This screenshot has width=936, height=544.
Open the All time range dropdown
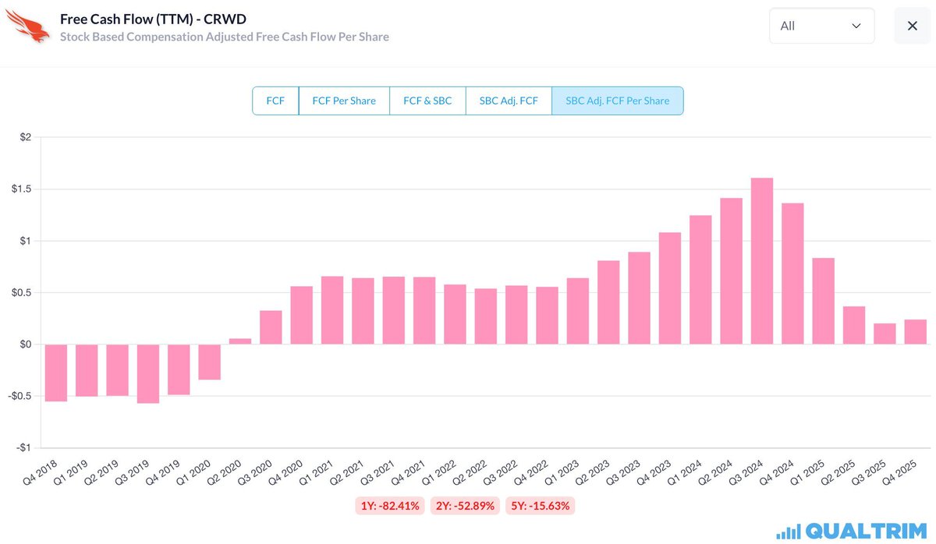tap(821, 26)
